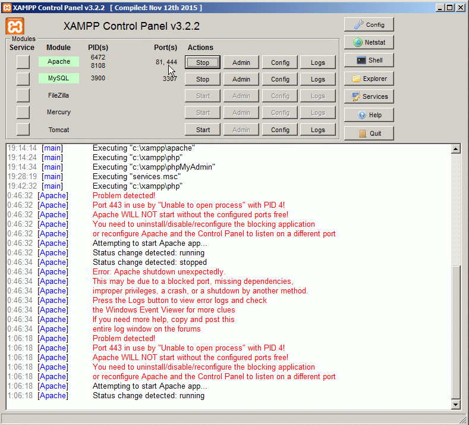Click the XAMPP Control Panel v3.2.2 heading
Viewport: 469px width, 425px height.
[x=131, y=26]
